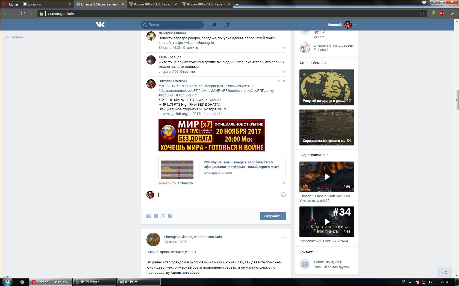Open the rpg-club.org contest link
Image resolution: width=459 pixels, height=286 pixels.
coord(189,114)
